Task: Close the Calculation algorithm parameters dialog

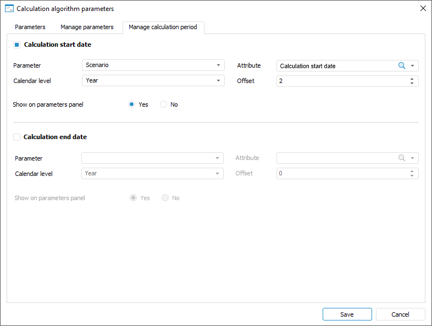Action: pos(423,8)
